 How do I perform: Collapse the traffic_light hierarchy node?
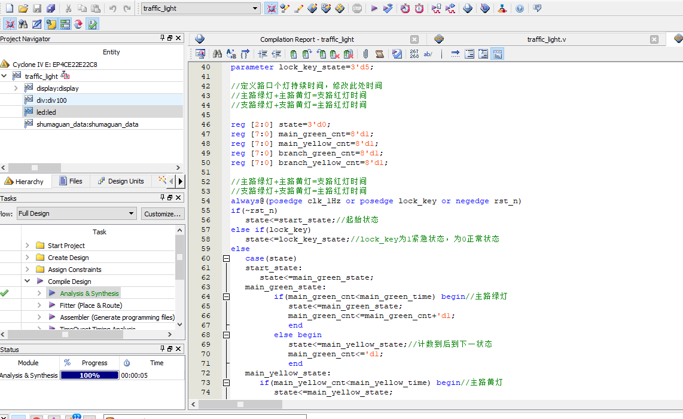[x=4, y=76]
